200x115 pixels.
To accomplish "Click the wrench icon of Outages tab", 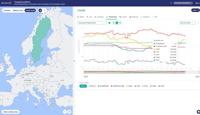I will coord(120,17).
